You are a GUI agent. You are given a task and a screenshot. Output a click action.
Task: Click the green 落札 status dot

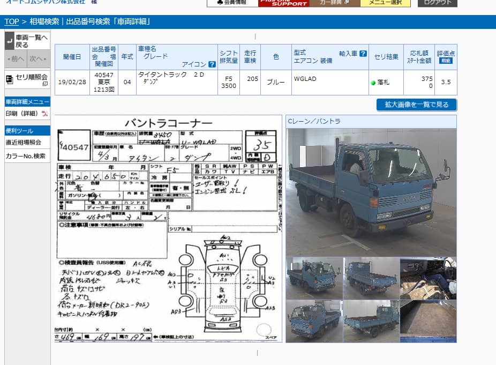[x=373, y=83]
